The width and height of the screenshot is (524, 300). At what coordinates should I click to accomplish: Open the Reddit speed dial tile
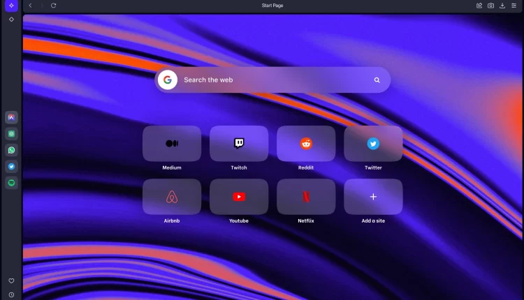[x=306, y=144]
